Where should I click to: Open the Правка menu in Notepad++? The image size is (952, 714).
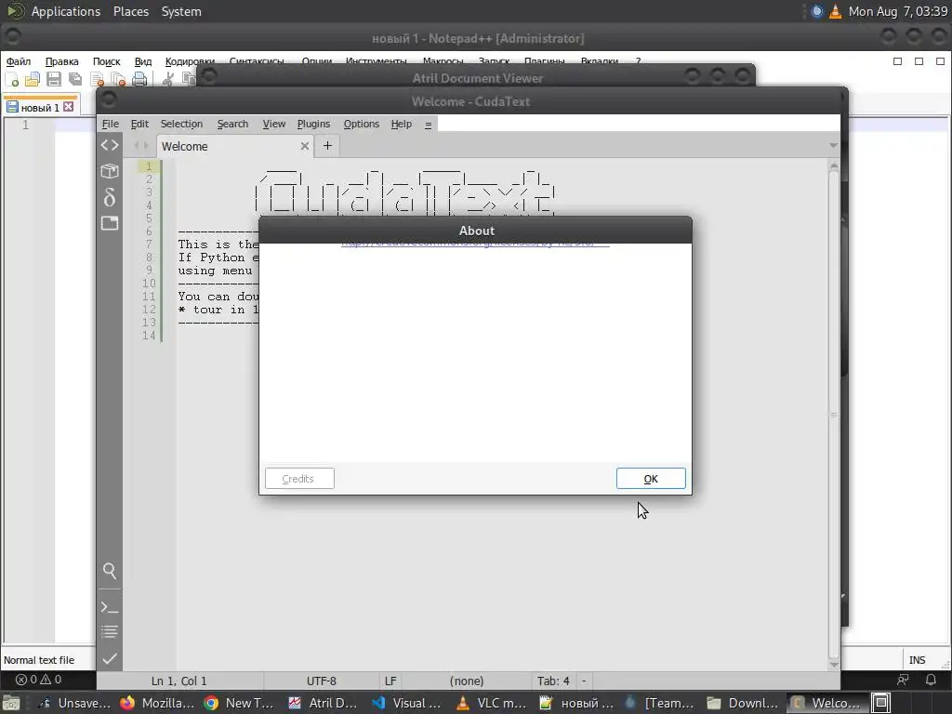point(62,61)
